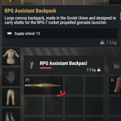
Task: Click the Supply refund: 13 row
Action: point(61,33)
